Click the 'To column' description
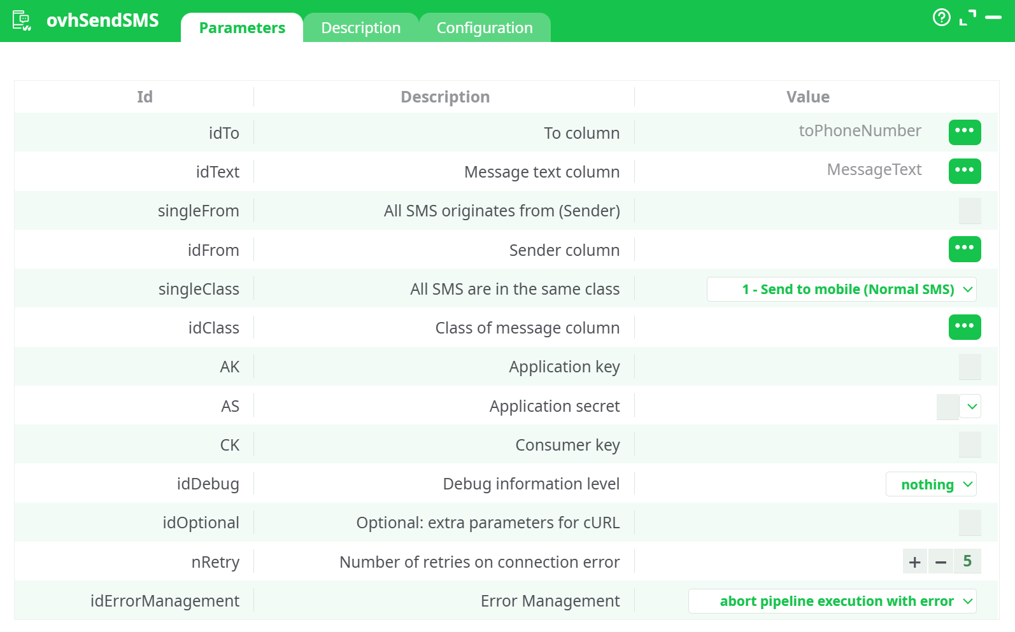 581,133
